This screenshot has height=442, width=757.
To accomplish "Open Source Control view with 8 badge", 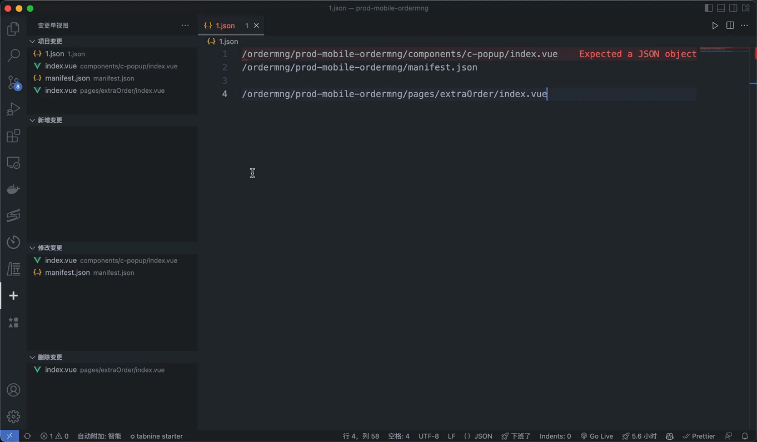I will coord(13,82).
